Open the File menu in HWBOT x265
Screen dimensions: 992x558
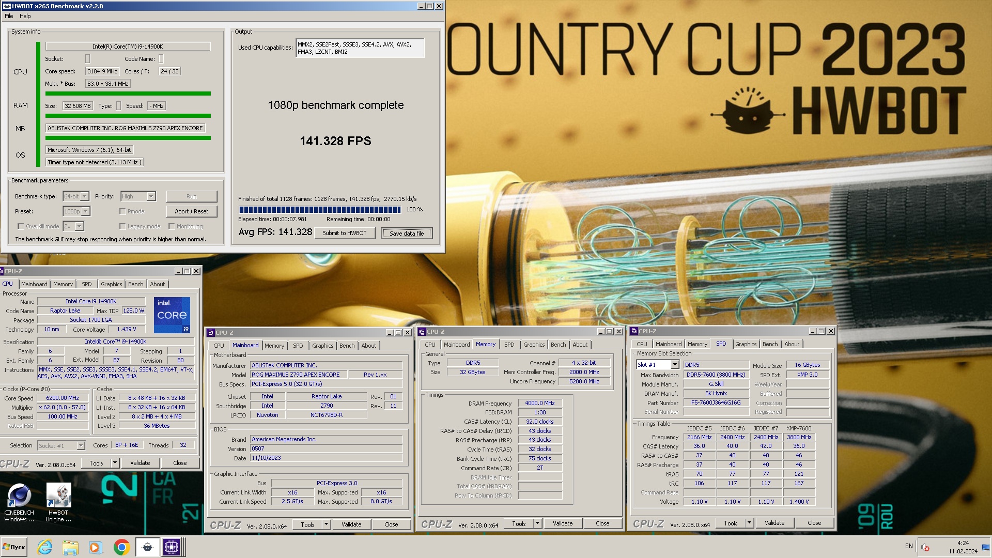tap(9, 16)
